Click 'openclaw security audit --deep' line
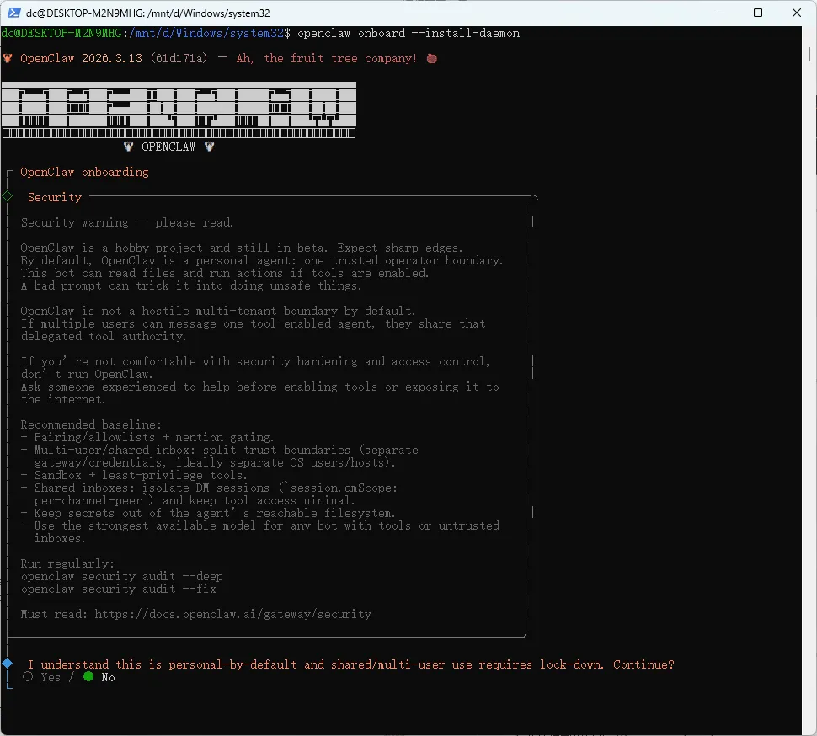The width and height of the screenshot is (817, 736). tap(122, 576)
